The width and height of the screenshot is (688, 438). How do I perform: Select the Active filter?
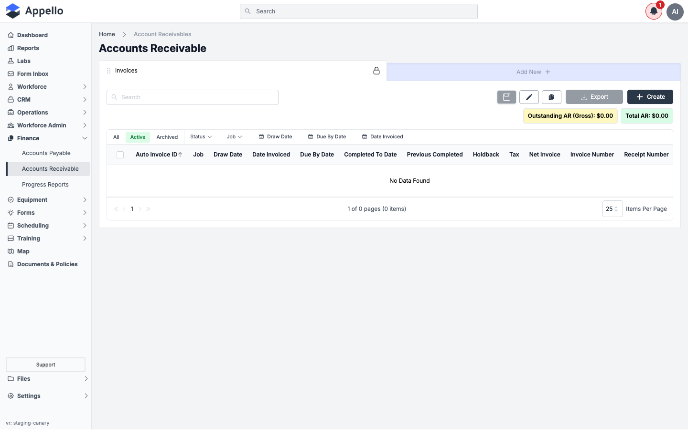[138, 137]
